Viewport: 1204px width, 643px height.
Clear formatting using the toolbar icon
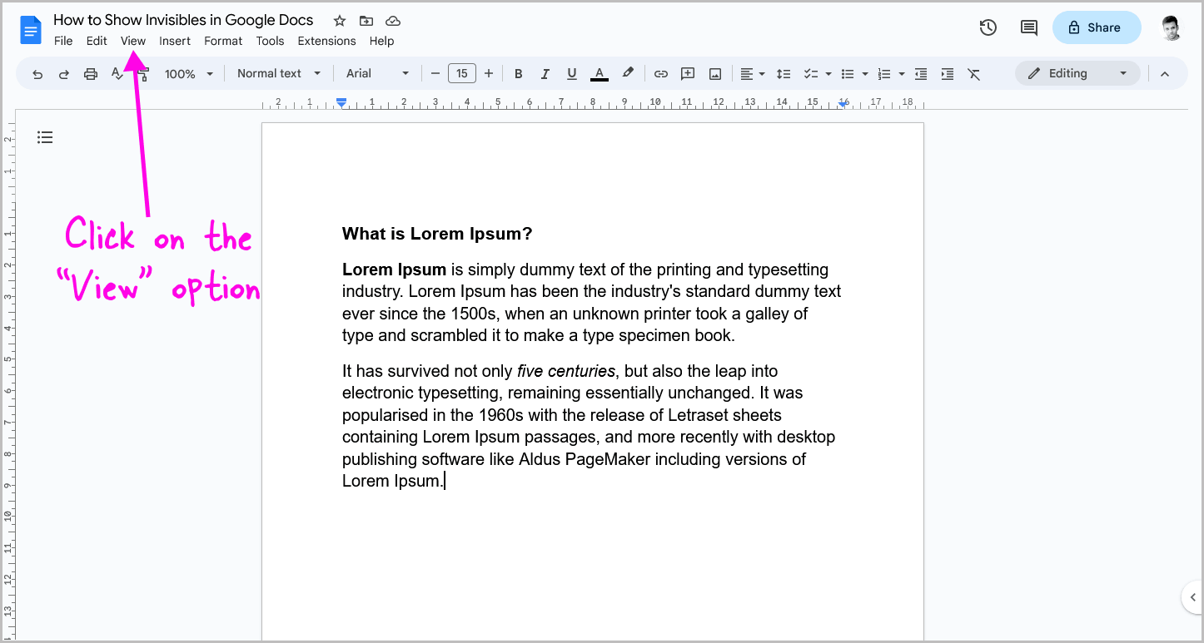pyautogui.click(x=974, y=73)
